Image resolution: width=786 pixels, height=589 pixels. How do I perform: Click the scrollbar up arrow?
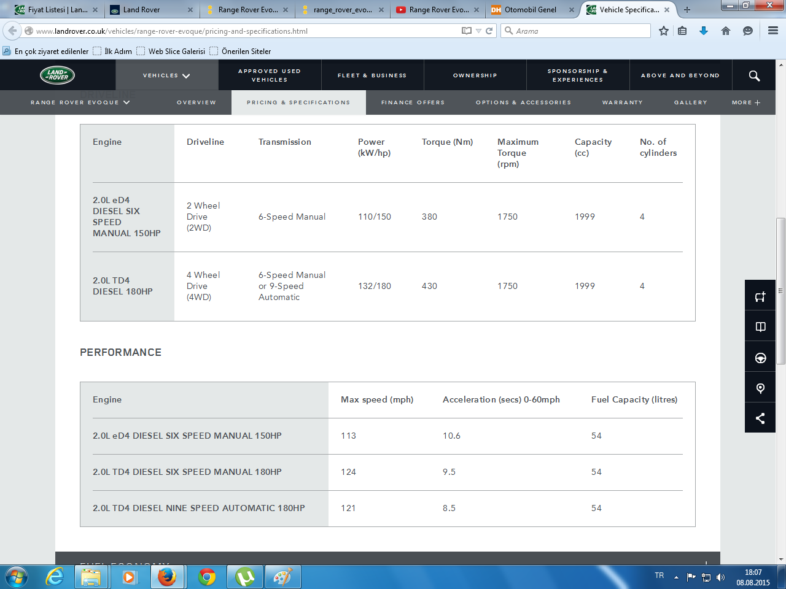781,64
